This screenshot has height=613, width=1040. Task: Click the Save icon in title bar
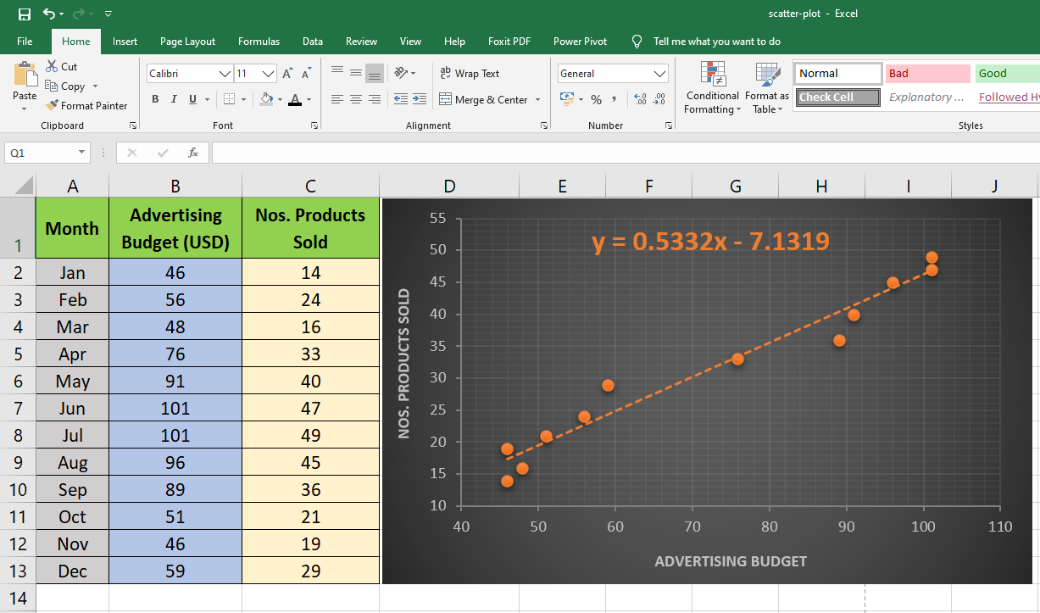coord(25,14)
